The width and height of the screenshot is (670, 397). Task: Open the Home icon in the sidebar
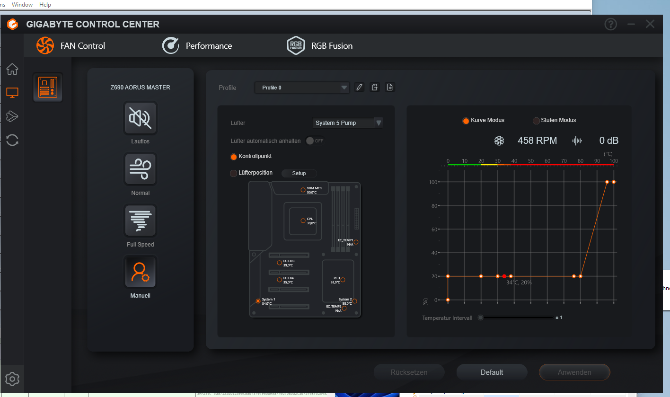tap(12, 69)
